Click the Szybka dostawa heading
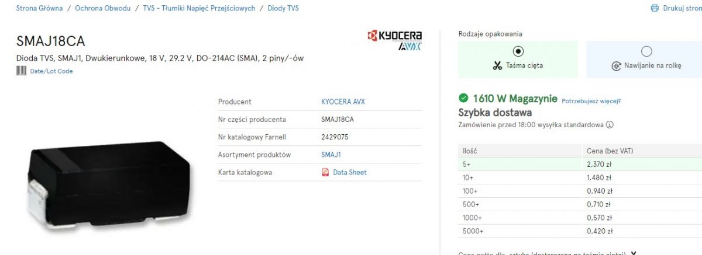Screen dimensions: 702x255 495,113
